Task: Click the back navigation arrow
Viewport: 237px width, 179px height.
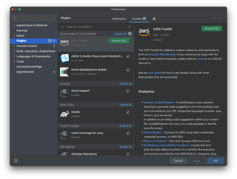Action: (214, 18)
